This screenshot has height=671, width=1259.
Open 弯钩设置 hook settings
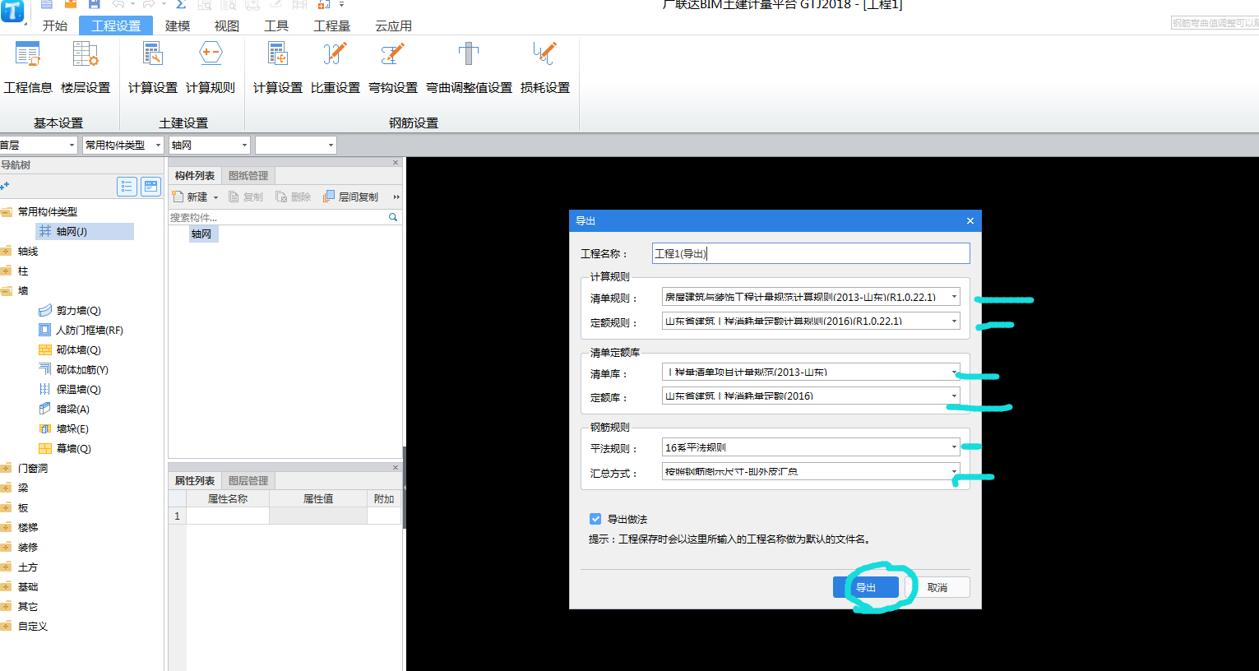[393, 67]
